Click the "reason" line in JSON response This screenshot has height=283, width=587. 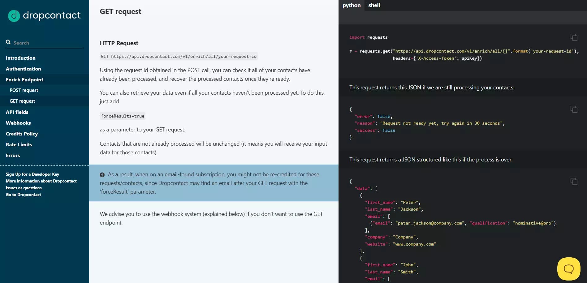click(x=429, y=123)
